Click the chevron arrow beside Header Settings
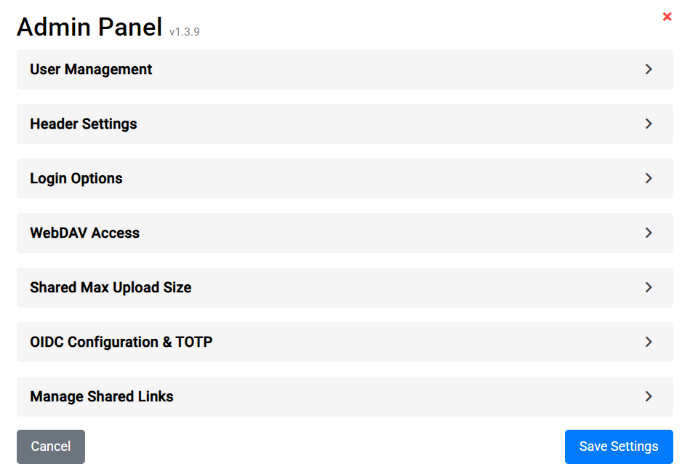This screenshot has width=682, height=469. [x=649, y=124]
